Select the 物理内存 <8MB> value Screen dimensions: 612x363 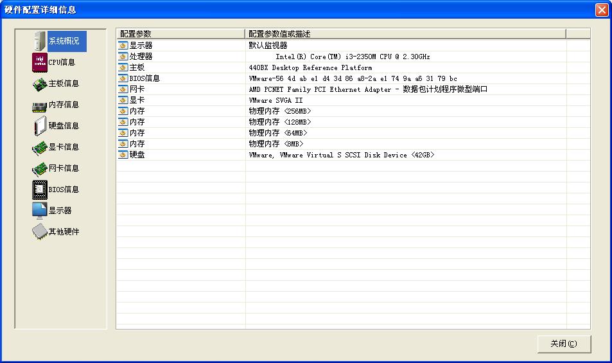click(x=276, y=144)
